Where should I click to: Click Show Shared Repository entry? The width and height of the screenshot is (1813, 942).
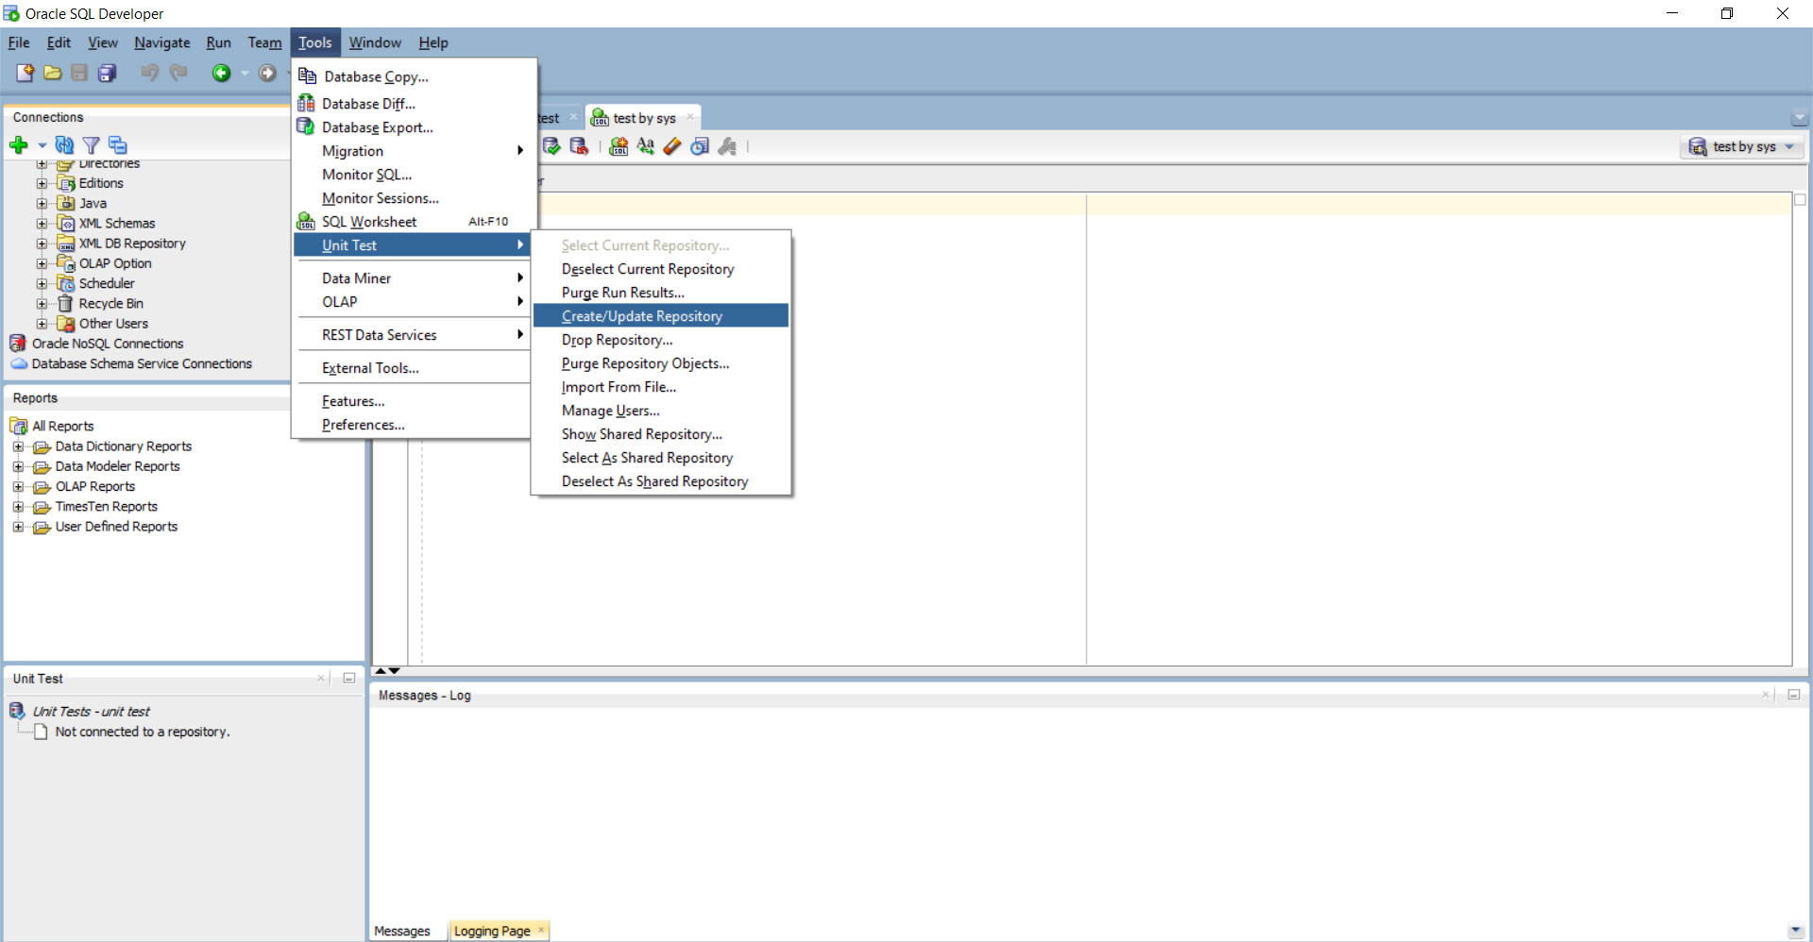pos(661,433)
